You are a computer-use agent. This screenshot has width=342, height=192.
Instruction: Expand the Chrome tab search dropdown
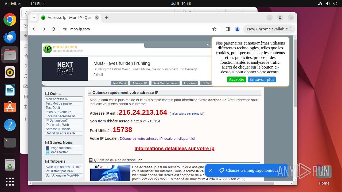click(33, 18)
